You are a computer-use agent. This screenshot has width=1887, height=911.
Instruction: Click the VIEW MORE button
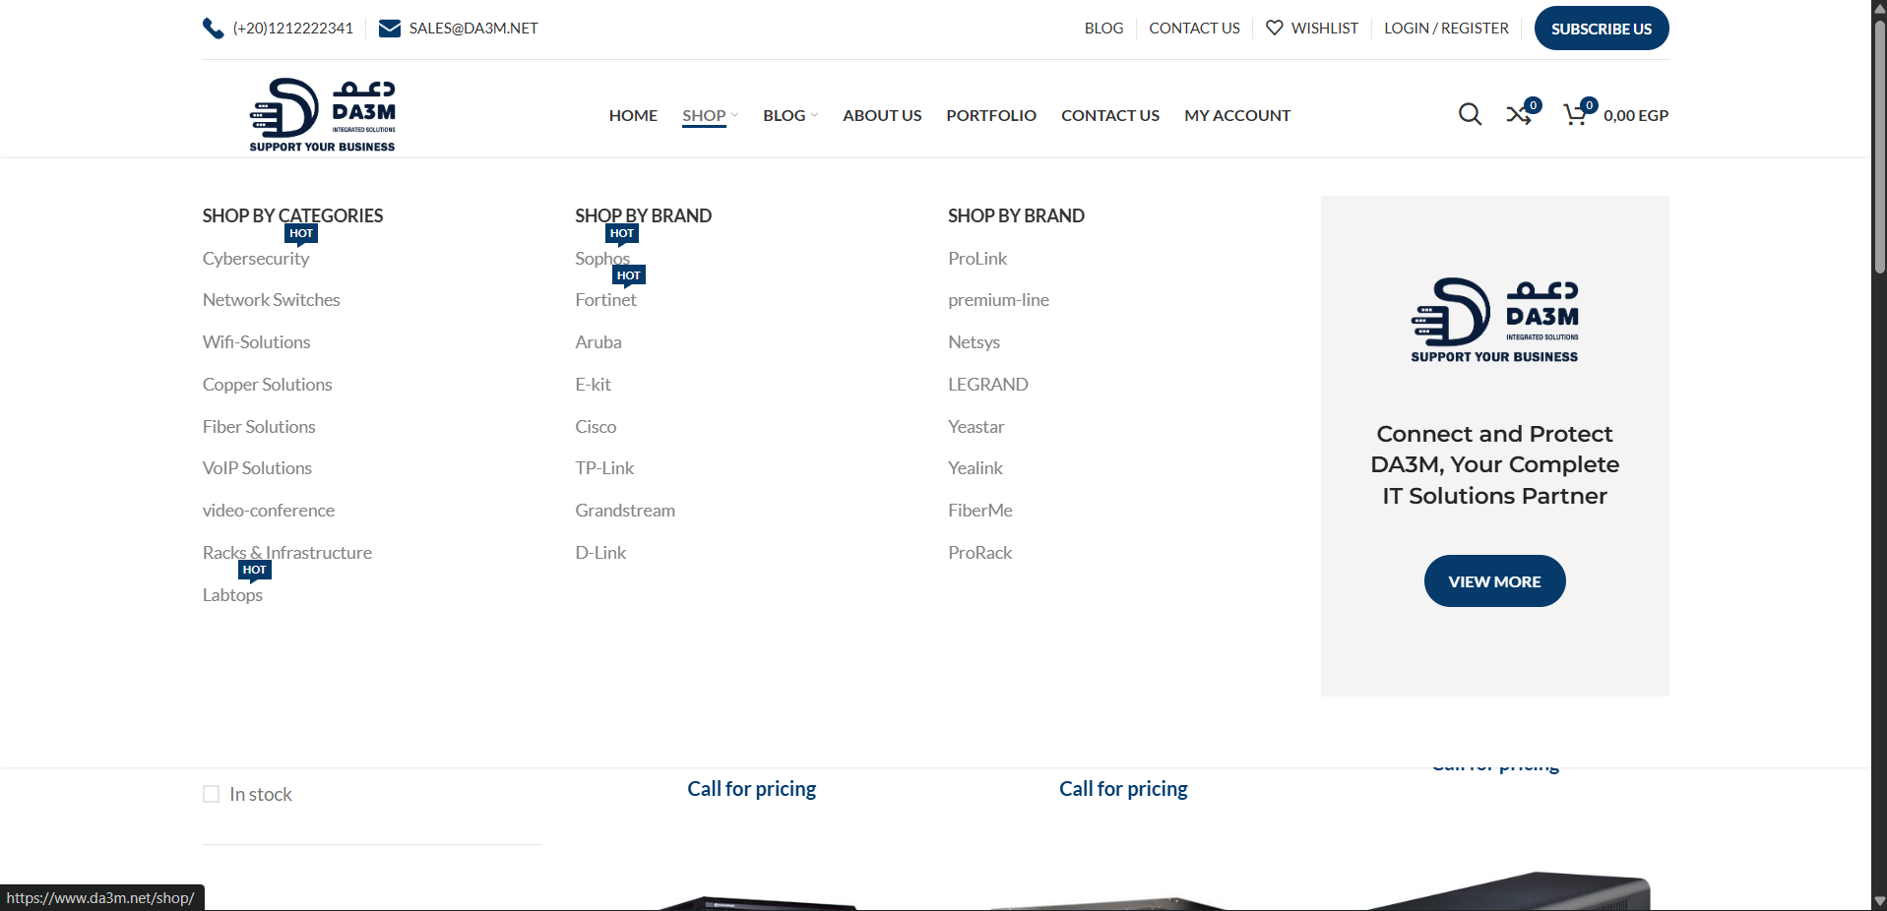1494,581
